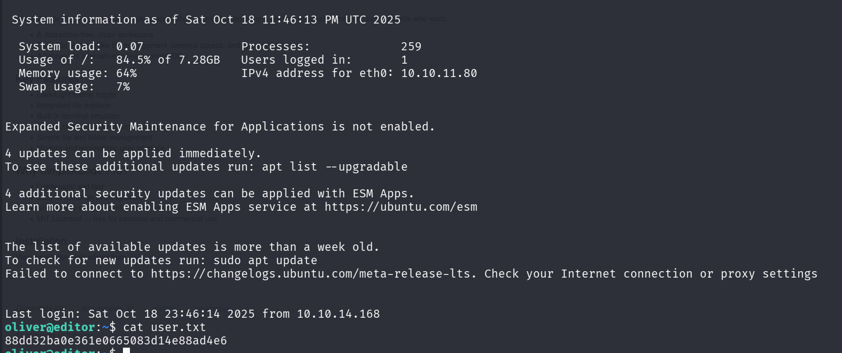Click the Processes count 259
The height and width of the screenshot is (353, 842).
(411, 47)
